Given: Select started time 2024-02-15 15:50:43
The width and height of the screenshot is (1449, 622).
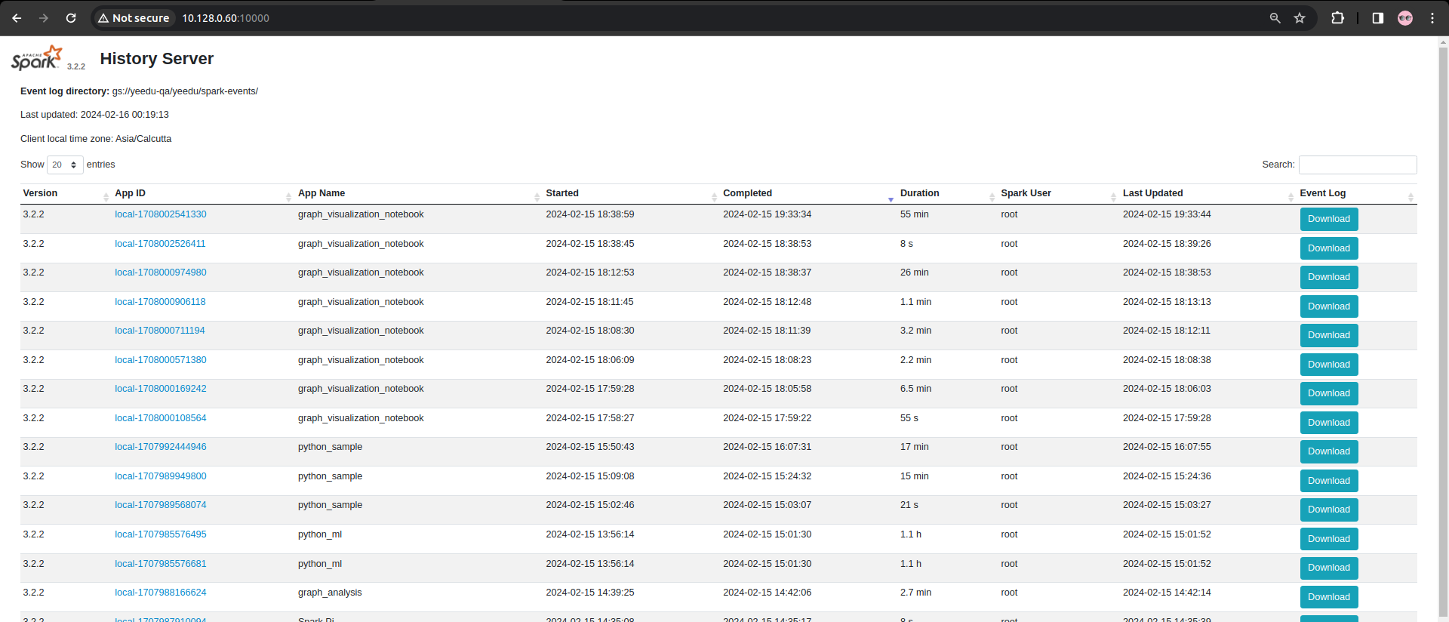Looking at the screenshot, I should (590, 447).
